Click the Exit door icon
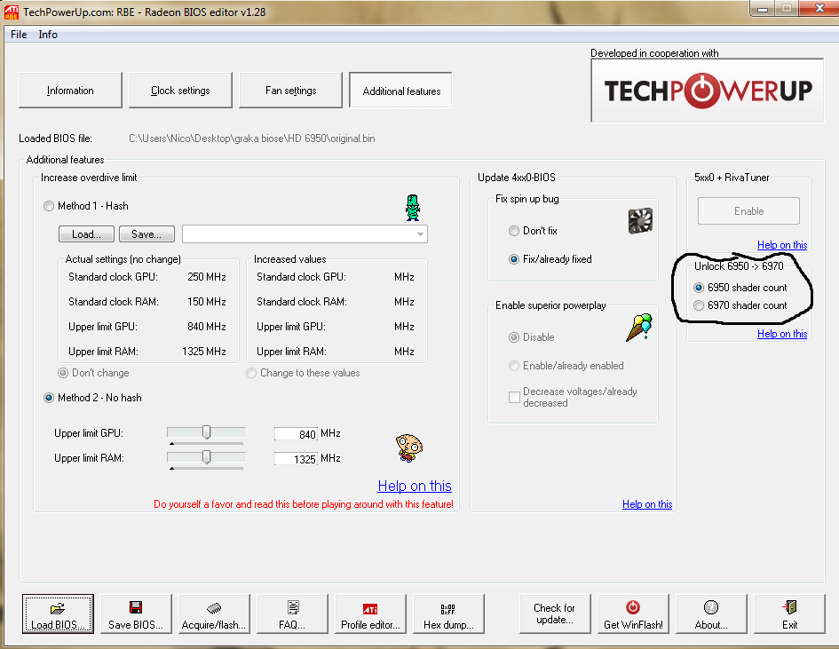The image size is (839, 649). point(790,607)
